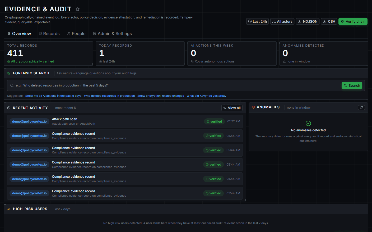
Task: Select suggestion 'Show encryption-related changes'
Action: (x=161, y=96)
